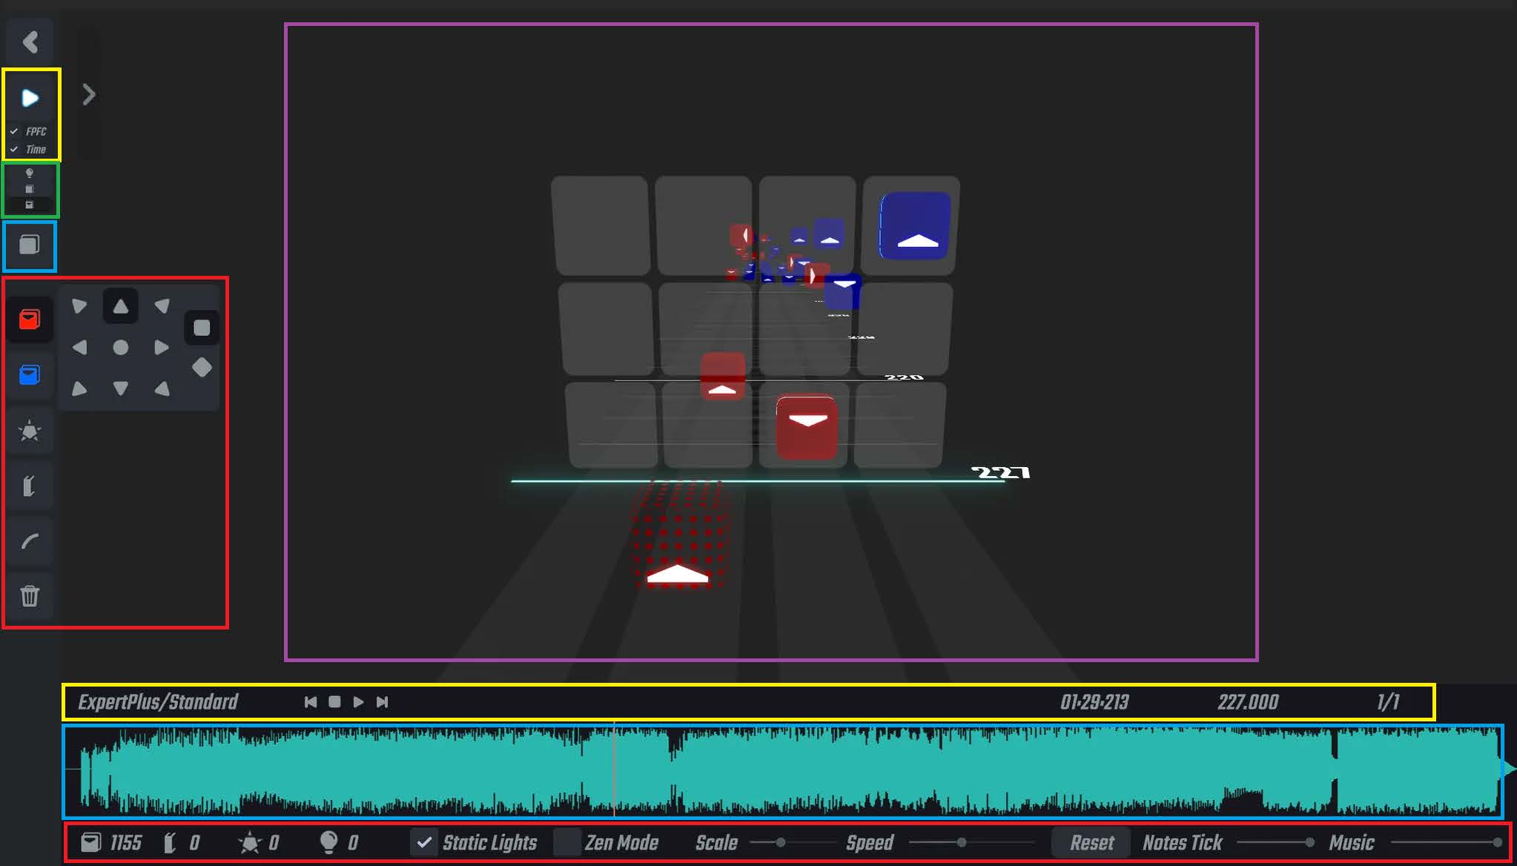Viewport: 1517px width, 866px height.
Task: Select the blue note color swatch
Action: pyautogui.click(x=28, y=373)
